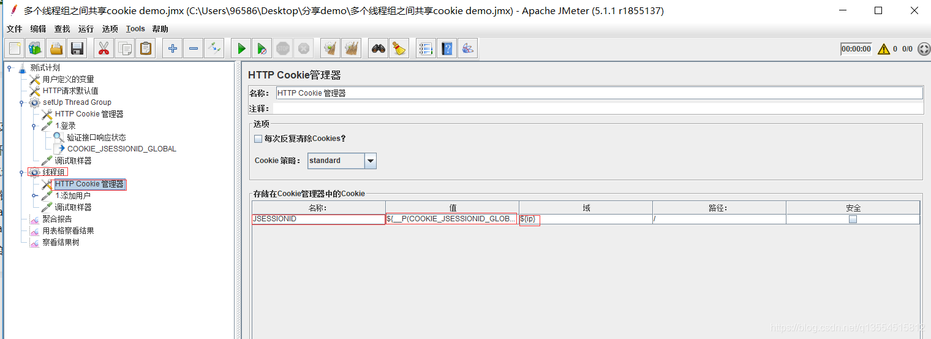Open Help with question mark icon

(447, 48)
